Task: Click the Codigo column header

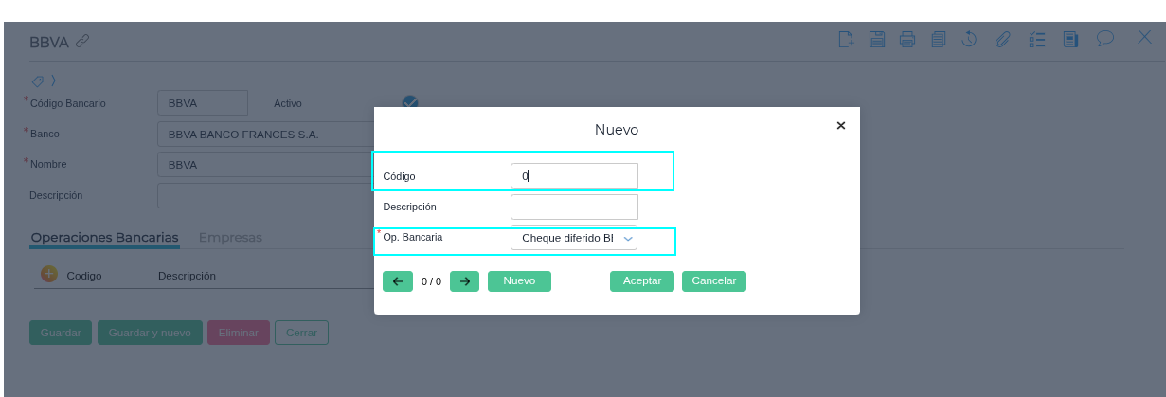Action: pyautogui.click(x=84, y=276)
